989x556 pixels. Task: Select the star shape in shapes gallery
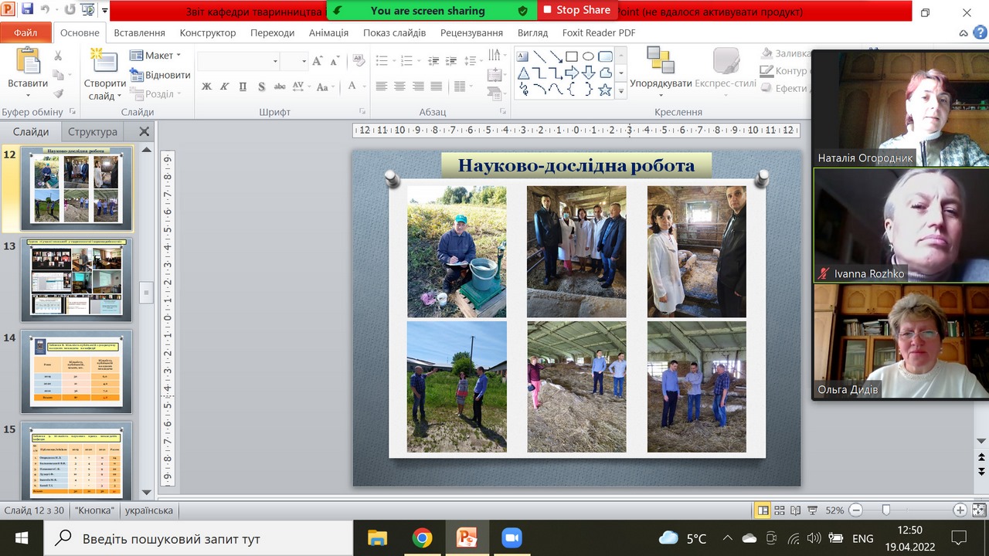point(605,90)
